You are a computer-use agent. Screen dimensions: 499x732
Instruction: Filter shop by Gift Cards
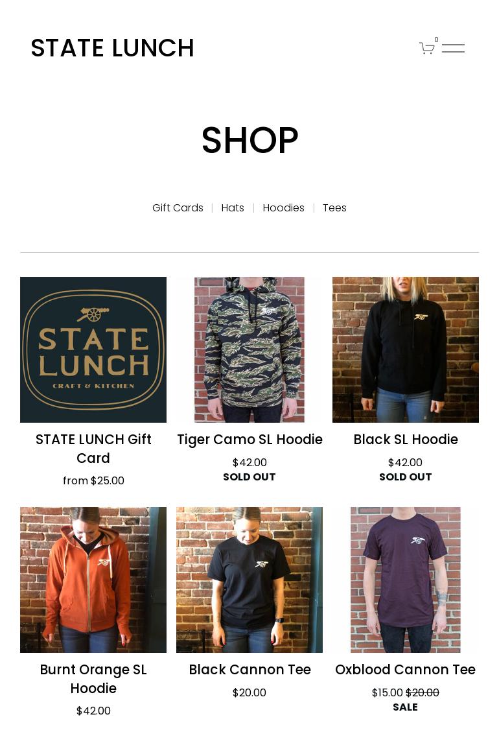[178, 207]
